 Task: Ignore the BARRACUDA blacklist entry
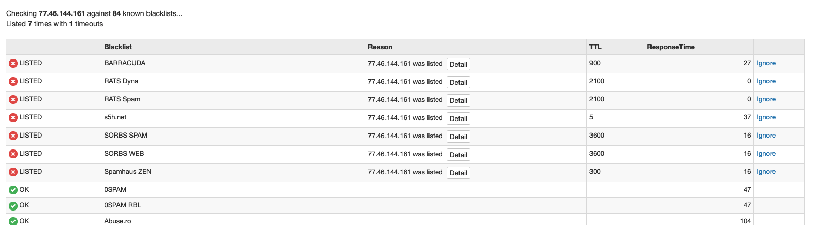766,63
